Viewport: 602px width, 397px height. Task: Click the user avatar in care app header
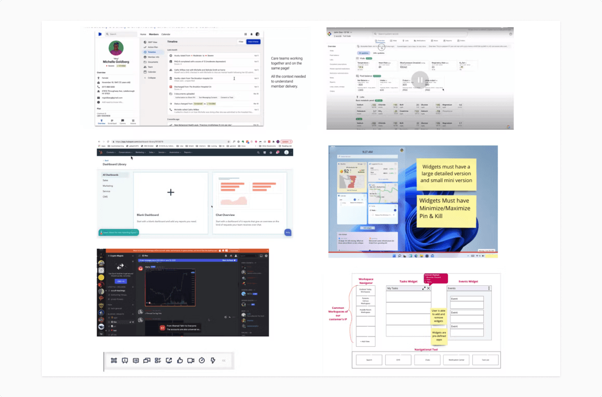pyautogui.click(x=258, y=34)
